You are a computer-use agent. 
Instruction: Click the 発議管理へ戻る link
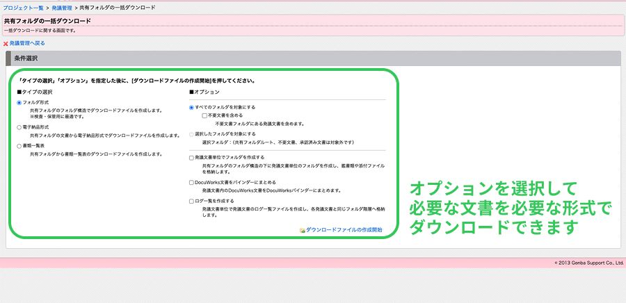(x=27, y=44)
